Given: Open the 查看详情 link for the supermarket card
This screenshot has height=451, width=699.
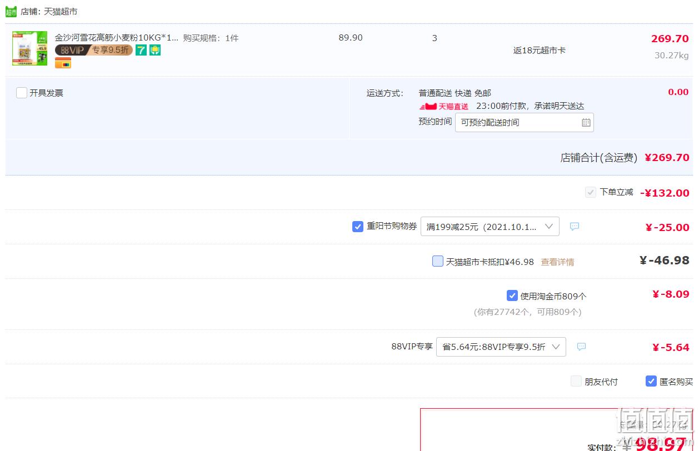Looking at the screenshot, I should coord(558,262).
